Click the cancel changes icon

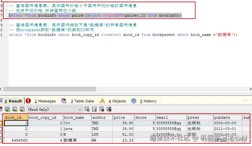(x=109, y=109)
